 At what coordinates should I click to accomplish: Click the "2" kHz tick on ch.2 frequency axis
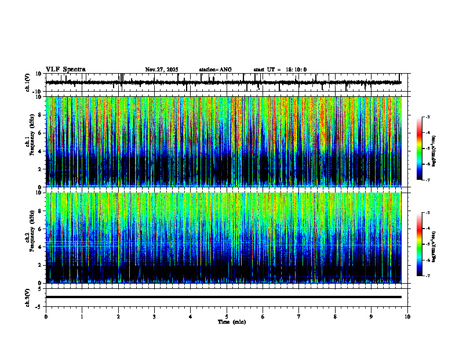(41, 265)
